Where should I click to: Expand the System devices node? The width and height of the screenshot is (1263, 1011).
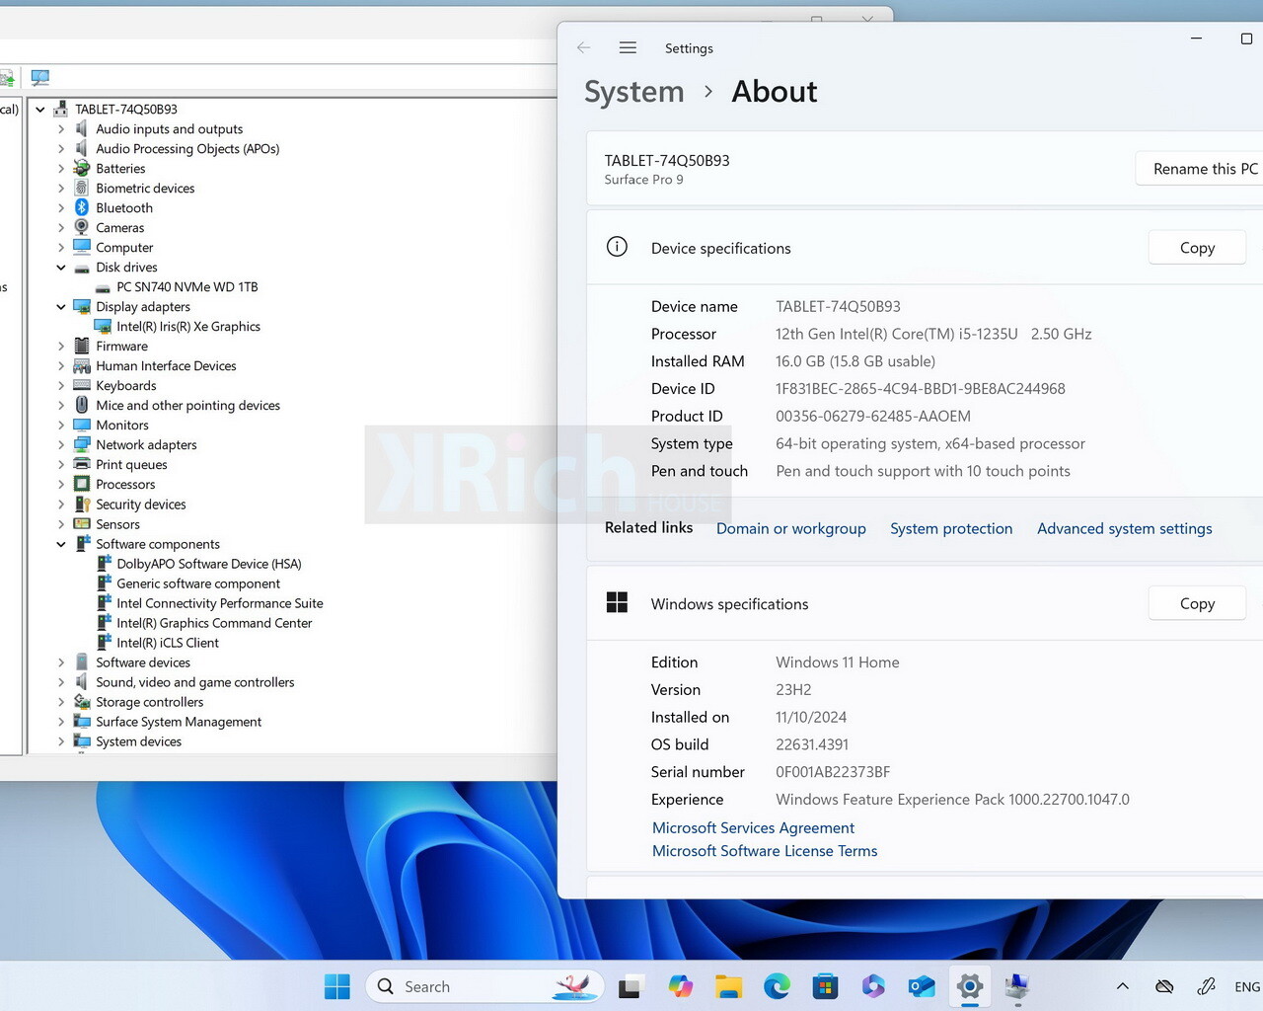coord(61,741)
